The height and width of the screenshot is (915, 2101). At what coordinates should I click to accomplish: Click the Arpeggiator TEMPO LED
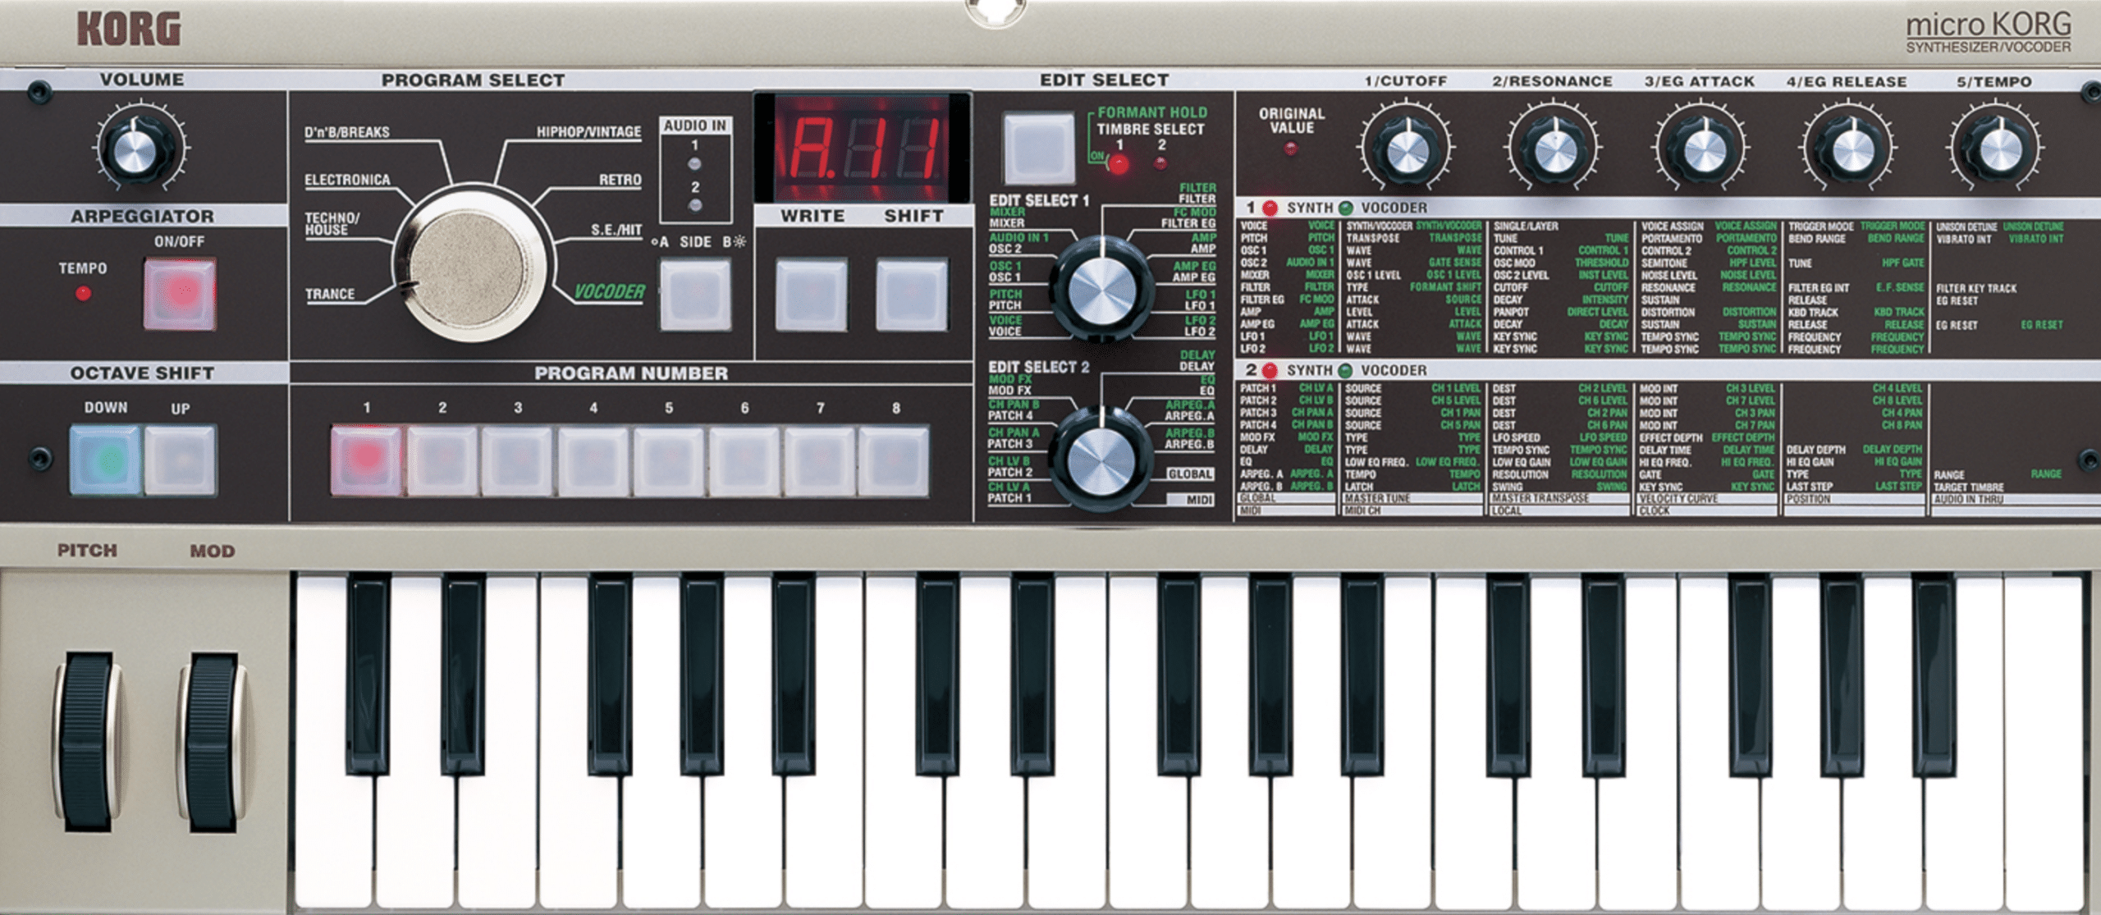[x=83, y=293]
